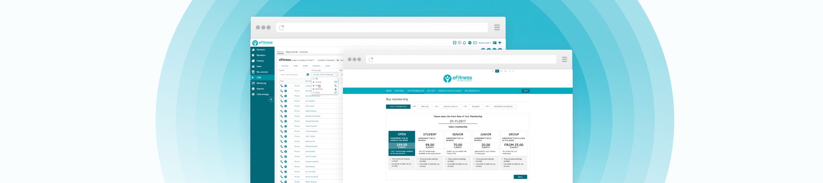Click the Next button

(520, 177)
